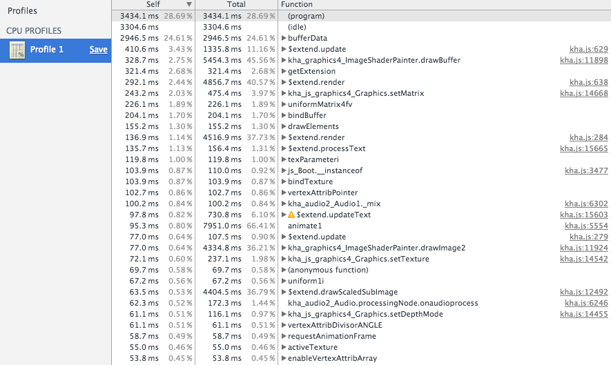Open source link kha.js:14455
This screenshot has height=365, width=611.
[583, 314]
